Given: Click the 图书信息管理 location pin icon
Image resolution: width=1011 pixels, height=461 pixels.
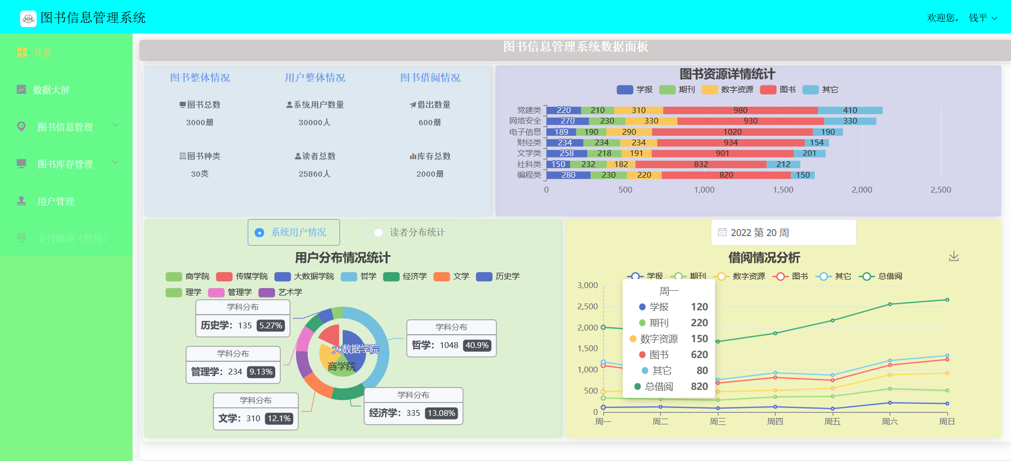Looking at the screenshot, I should [21, 126].
